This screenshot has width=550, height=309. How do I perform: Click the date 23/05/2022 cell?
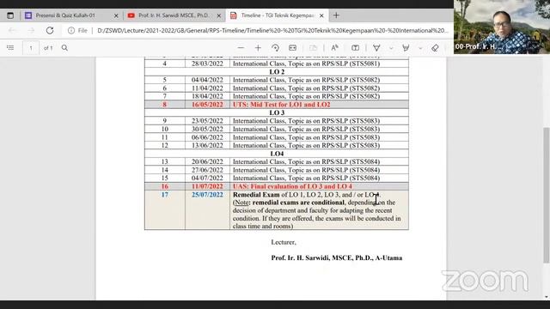click(207, 121)
